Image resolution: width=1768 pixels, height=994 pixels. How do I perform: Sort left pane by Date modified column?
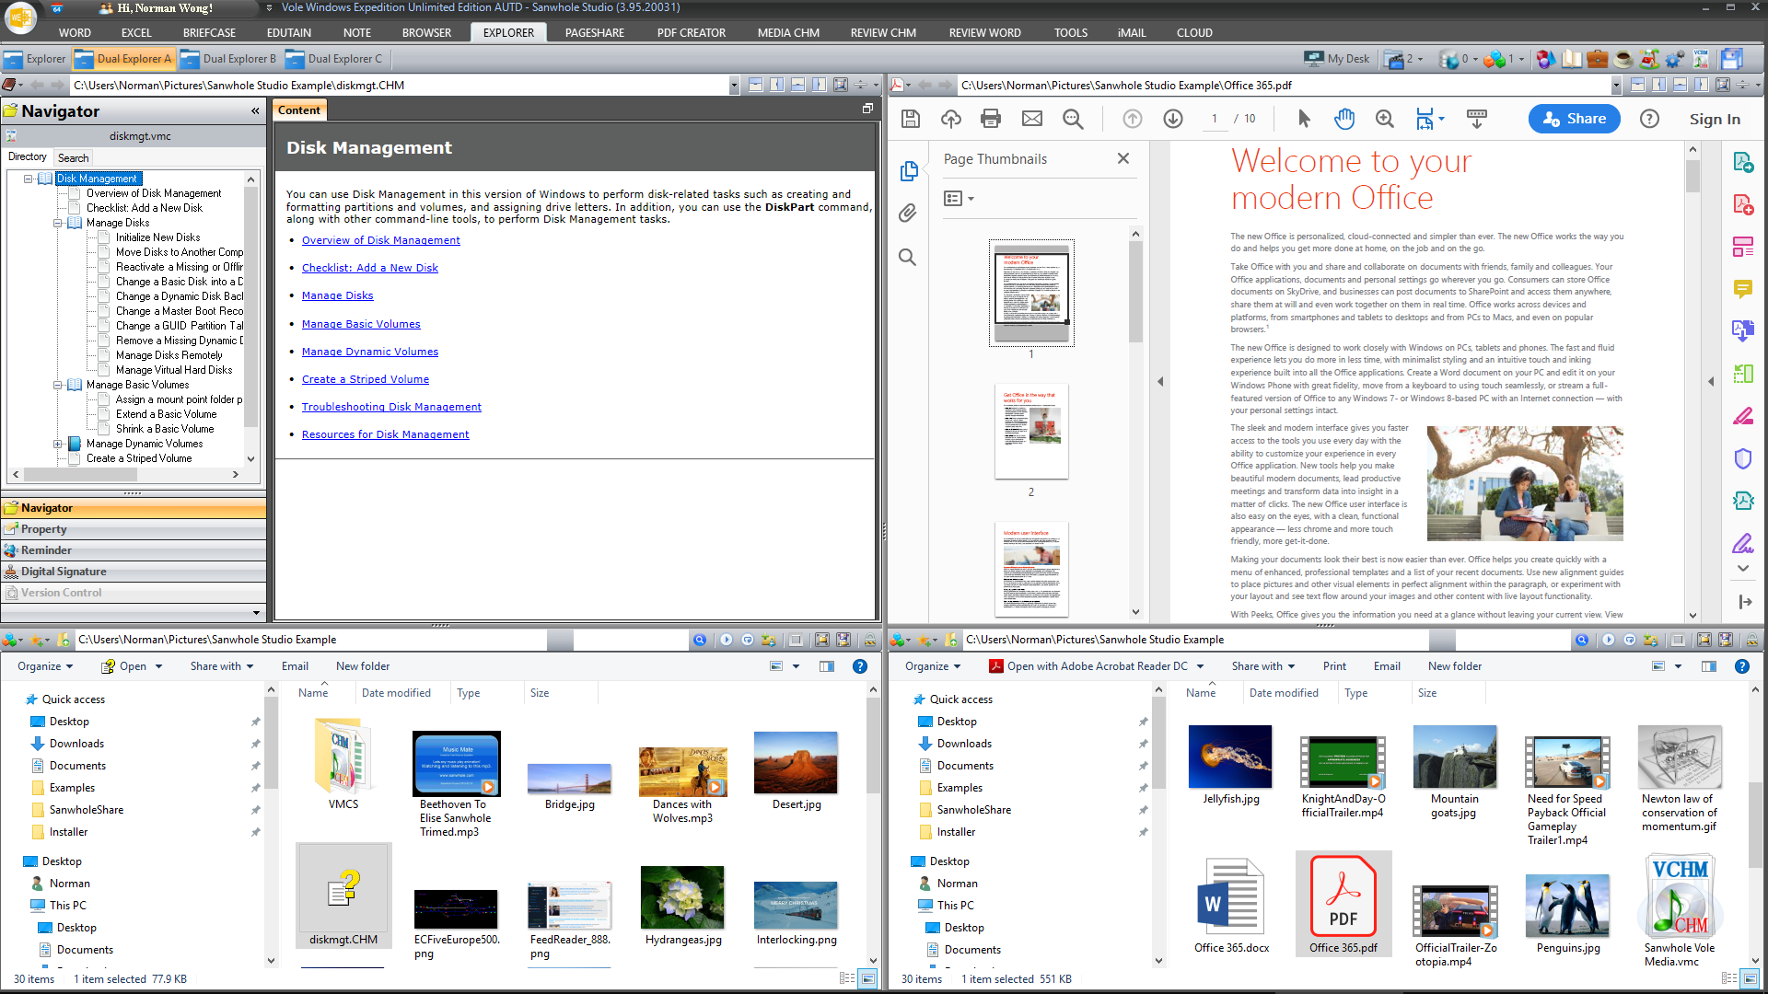(x=396, y=693)
